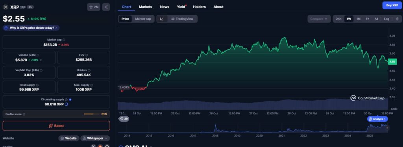
Task: Set chart range to 1M
Action: click(358, 19)
